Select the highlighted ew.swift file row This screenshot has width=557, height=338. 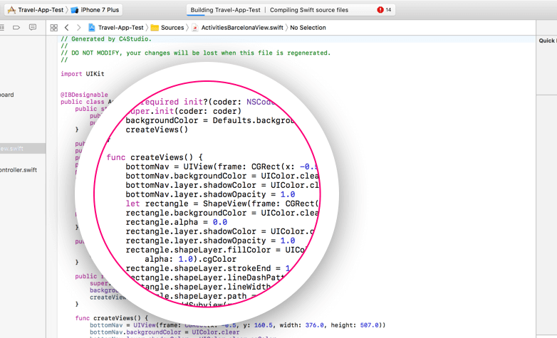coord(23,149)
